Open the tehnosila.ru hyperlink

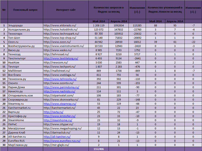point(60,79)
